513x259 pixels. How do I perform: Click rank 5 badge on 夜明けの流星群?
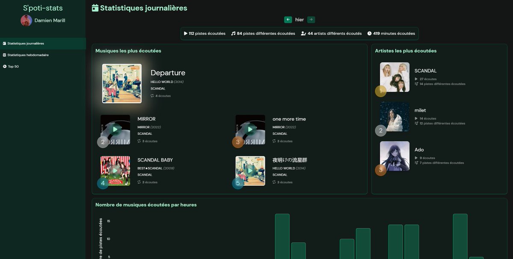click(x=238, y=183)
